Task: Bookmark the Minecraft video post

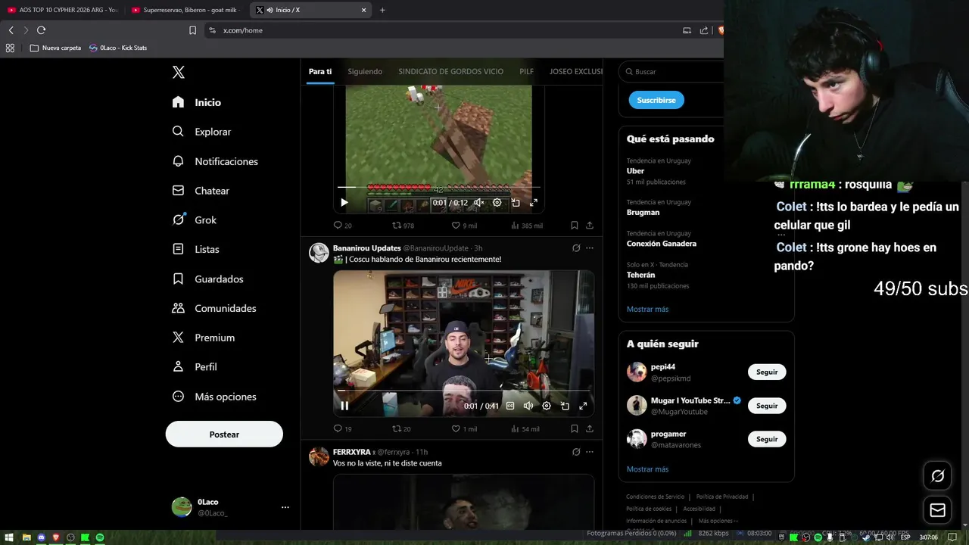Action: coord(574,226)
